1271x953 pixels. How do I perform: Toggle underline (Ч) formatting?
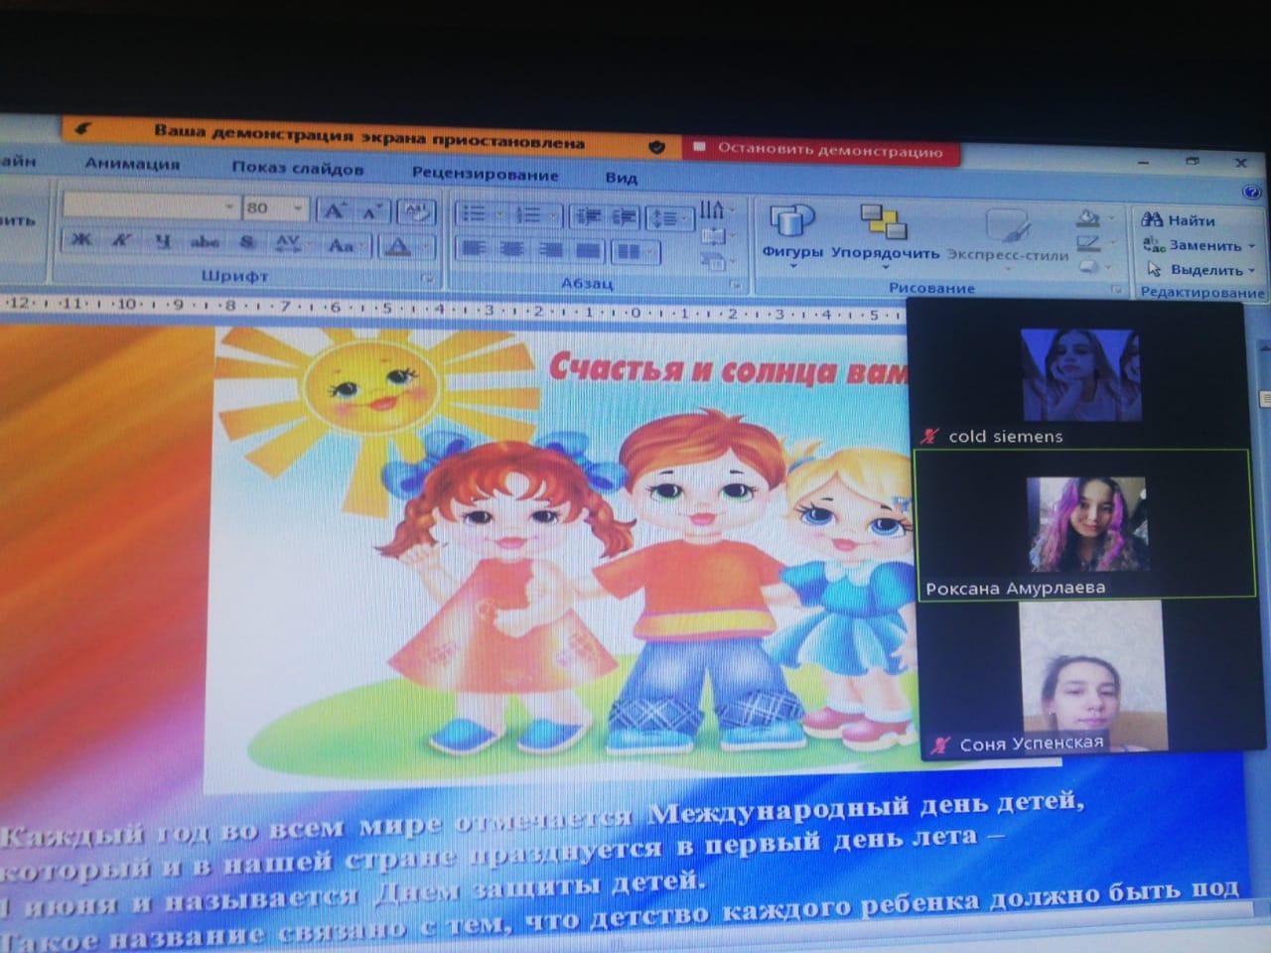tap(163, 241)
